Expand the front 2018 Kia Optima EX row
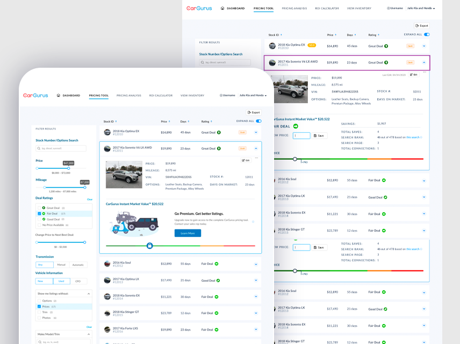This screenshot has width=460, height=344. [256, 132]
